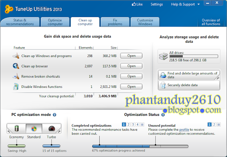
Task: Click the 3,406.9 MB cleanup potential total
Action: point(107,96)
